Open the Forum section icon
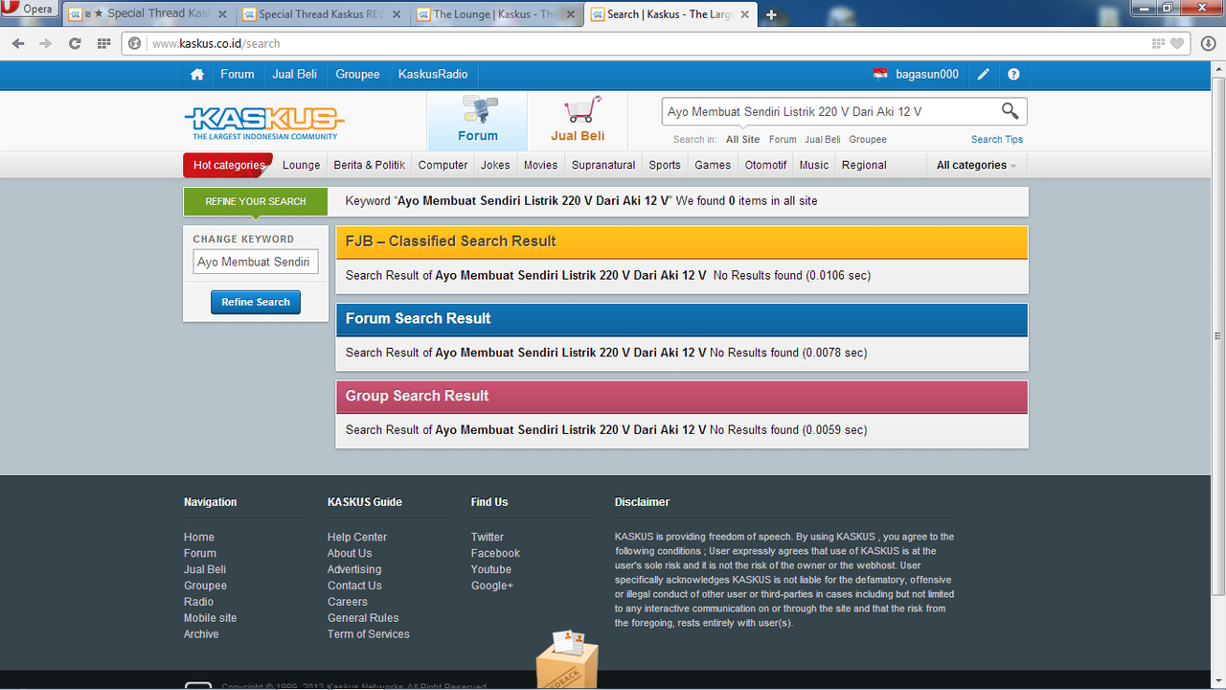The height and width of the screenshot is (690, 1226). coord(477,121)
